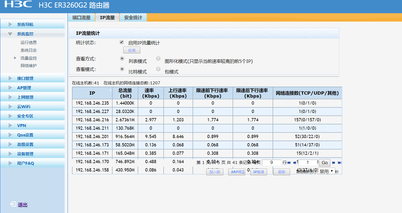Switch to the 安全统计 tab
Viewport: 402px width, 213px height.
click(133, 18)
